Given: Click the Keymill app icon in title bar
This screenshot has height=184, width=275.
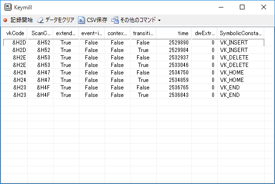Looking at the screenshot, I should coord(8,7).
